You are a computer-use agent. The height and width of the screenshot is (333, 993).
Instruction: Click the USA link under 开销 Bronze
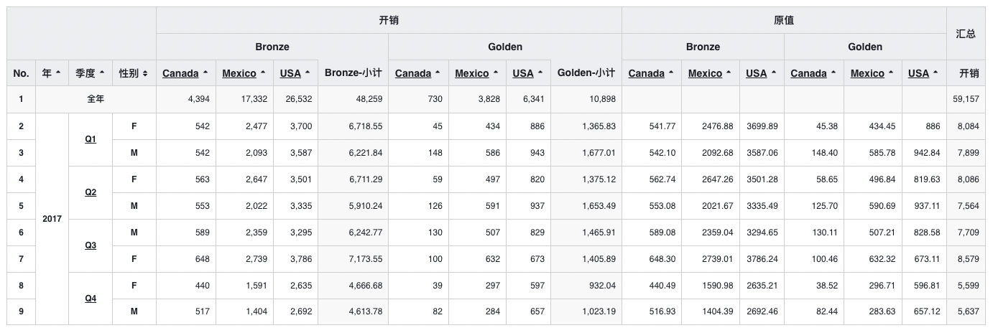pos(290,73)
